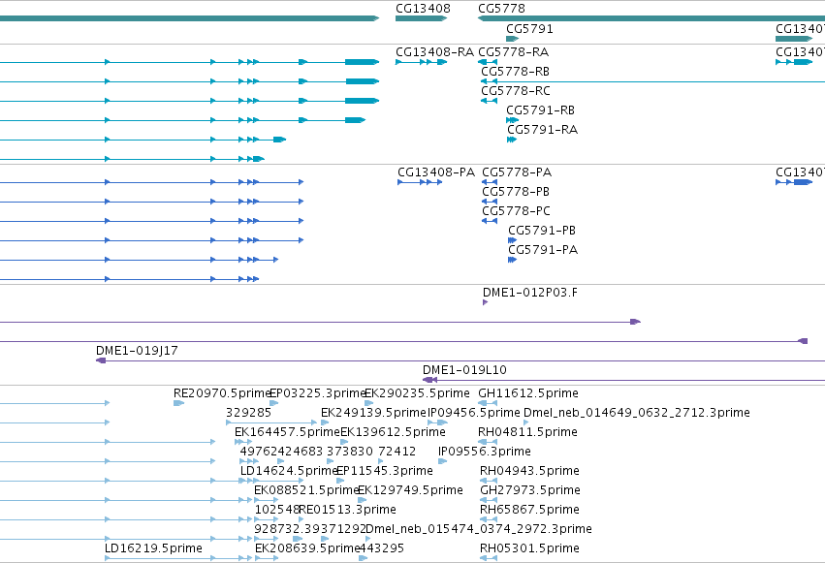
Task: Select the 329285 feature
Action: (x=271, y=422)
